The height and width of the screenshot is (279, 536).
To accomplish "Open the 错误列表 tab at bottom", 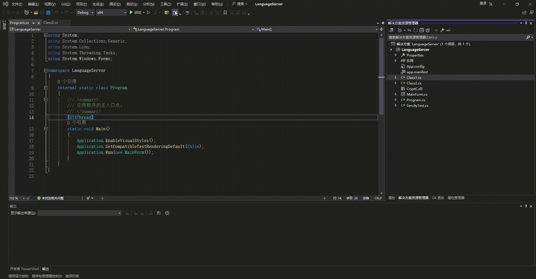I will pyautogui.click(x=72, y=276).
